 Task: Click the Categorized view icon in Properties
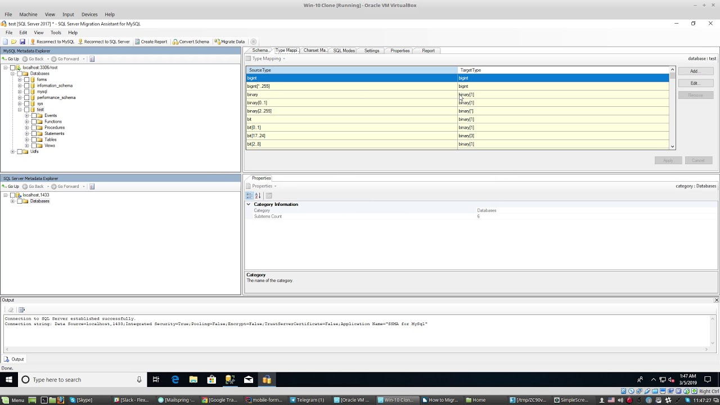pyautogui.click(x=249, y=196)
